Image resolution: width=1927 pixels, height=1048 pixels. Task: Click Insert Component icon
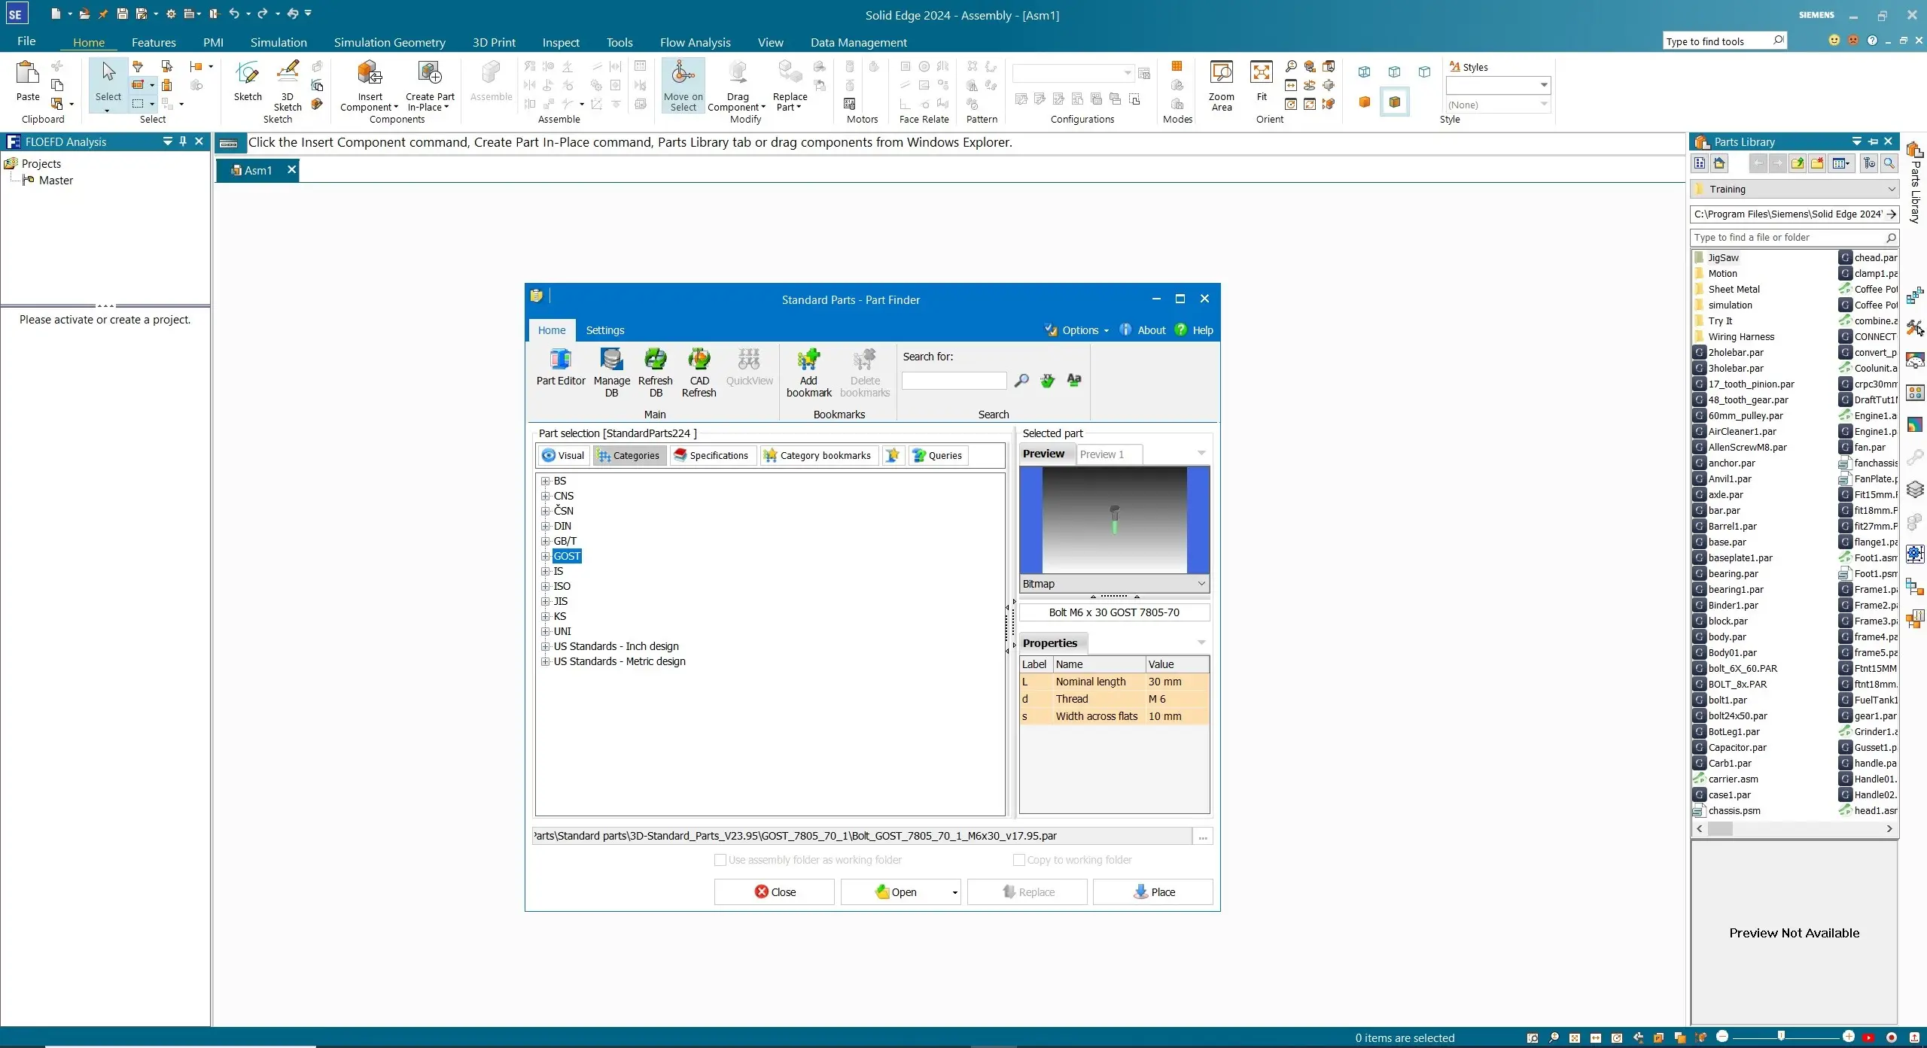(x=369, y=85)
